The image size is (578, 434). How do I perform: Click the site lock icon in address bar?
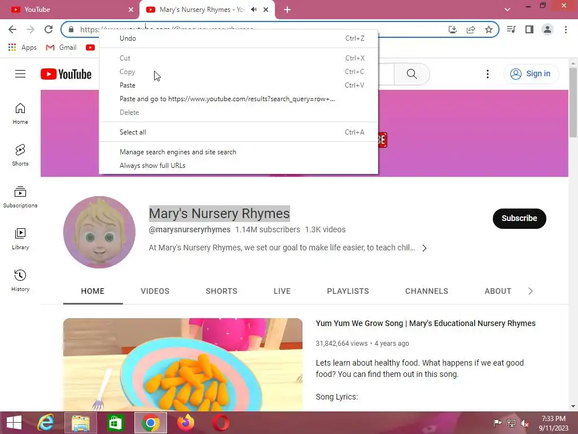coord(71,29)
